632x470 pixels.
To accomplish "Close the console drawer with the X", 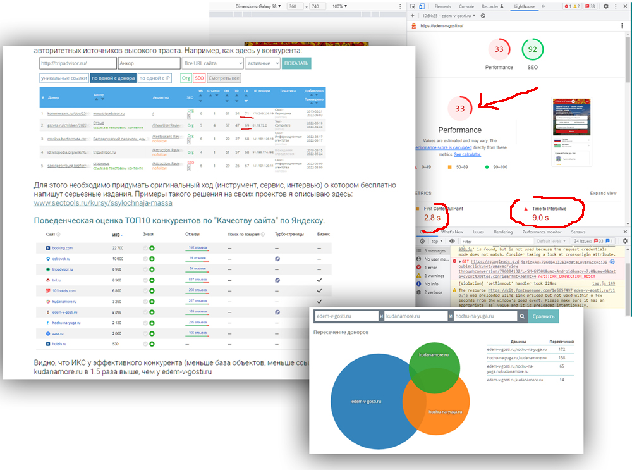I will coord(625,232).
